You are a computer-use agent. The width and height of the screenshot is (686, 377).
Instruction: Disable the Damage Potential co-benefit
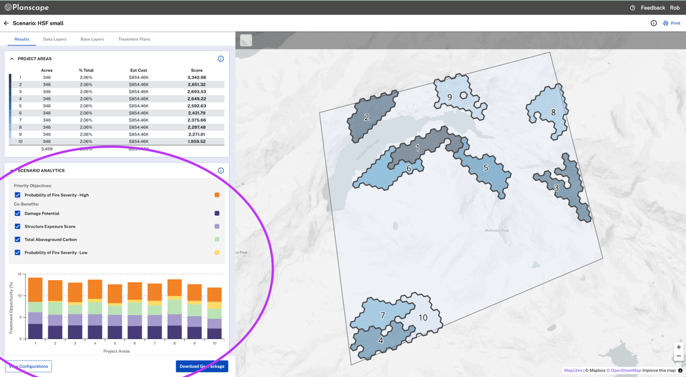(17, 213)
